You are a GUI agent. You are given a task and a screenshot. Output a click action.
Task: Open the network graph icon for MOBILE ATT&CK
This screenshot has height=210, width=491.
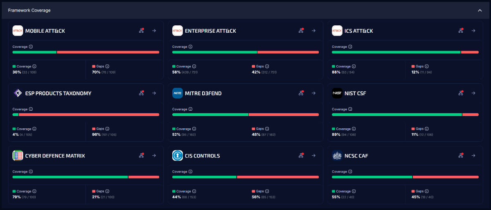[142, 31]
